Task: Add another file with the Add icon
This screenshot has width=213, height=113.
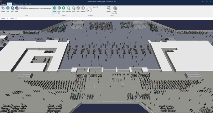Action: pyautogui.click(x=12, y=8)
